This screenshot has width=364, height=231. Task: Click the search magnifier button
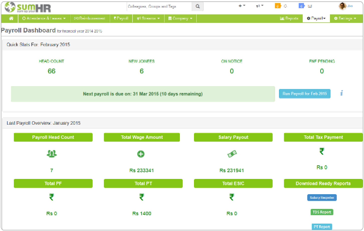[198, 6]
